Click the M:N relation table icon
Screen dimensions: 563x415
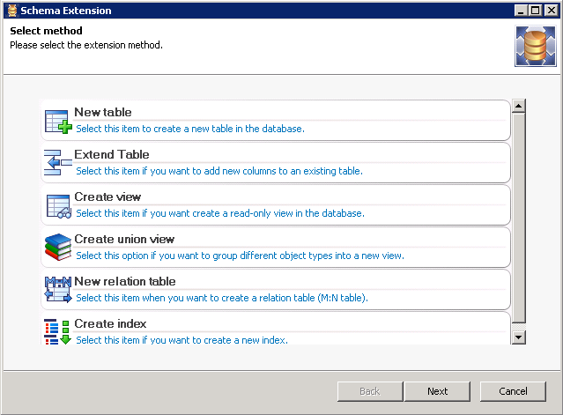point(58,289)
